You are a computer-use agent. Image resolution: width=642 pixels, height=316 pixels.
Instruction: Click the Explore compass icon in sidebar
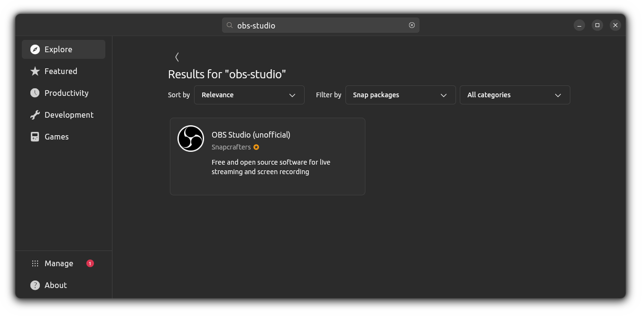pos(35,49)
